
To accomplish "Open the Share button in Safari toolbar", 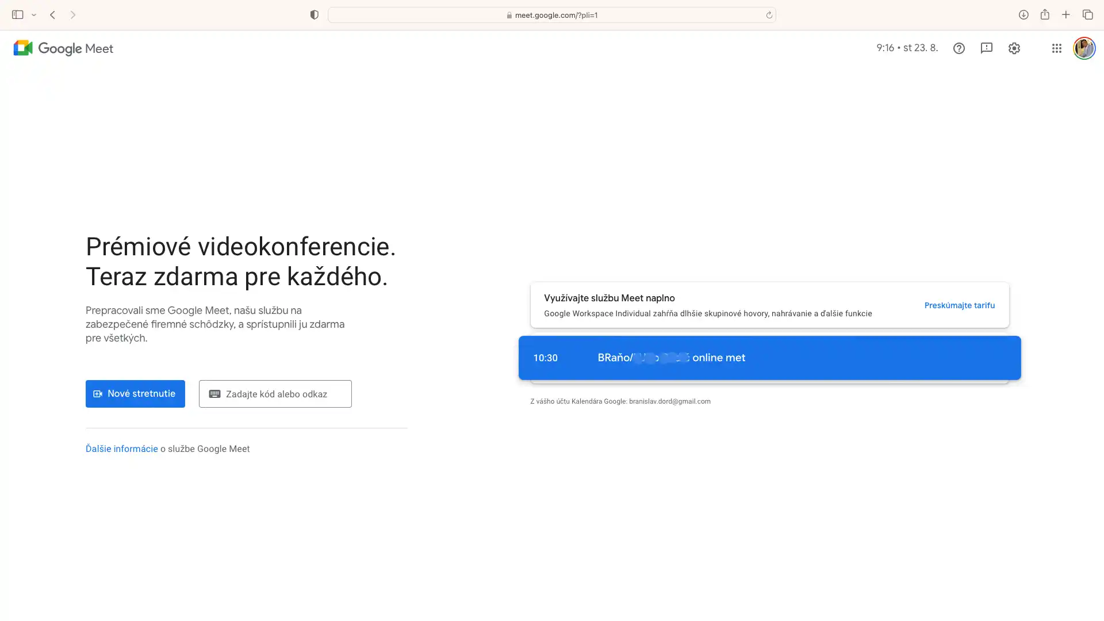I will coord(1045,14).
